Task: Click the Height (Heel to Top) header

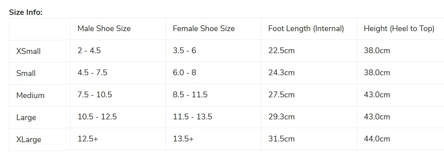Action: [399, 29]
